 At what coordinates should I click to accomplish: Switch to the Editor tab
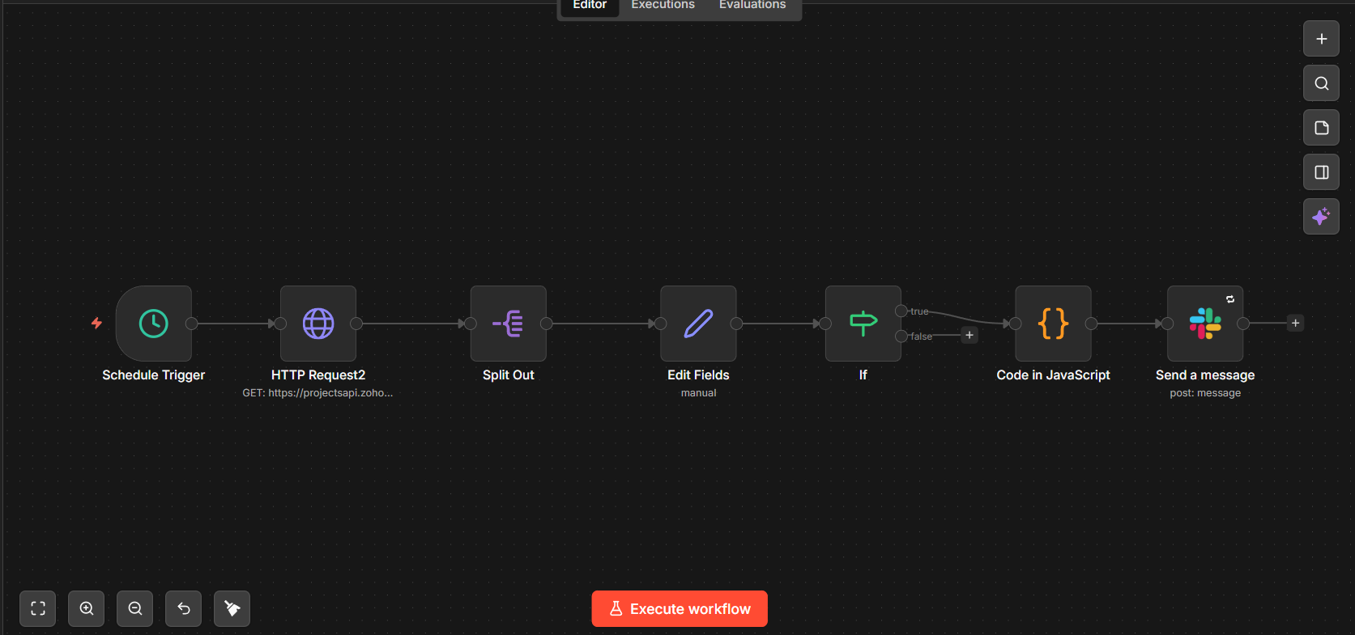point(590,6)
